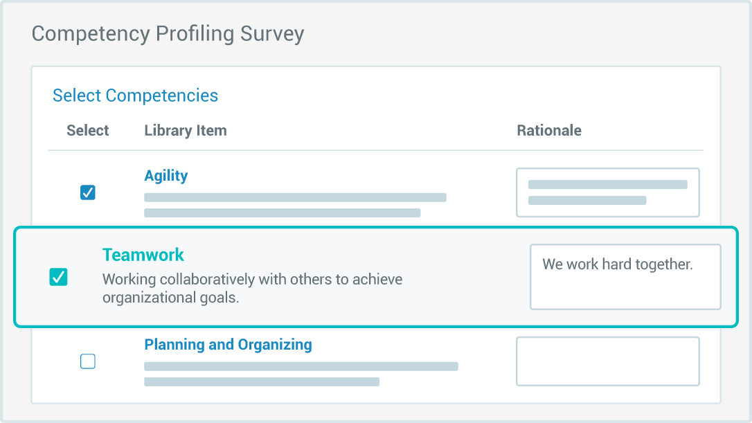Click the Rationale column header
The height and width of the screenshot is (423, 752).
click(x=548, y=130)
